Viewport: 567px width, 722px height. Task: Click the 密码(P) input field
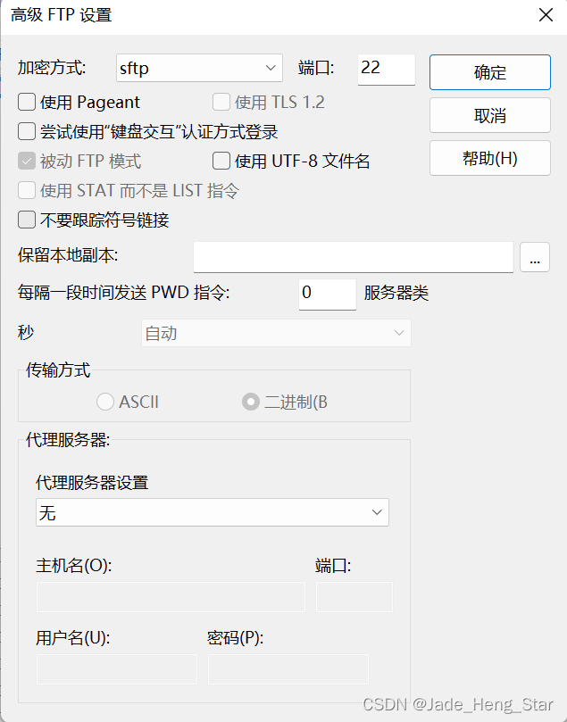click(x=288, y=668)
